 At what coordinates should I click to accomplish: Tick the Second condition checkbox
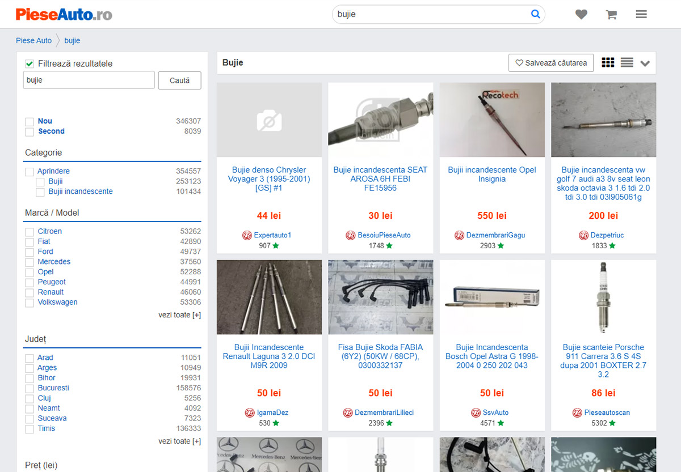tap(30, 131)
